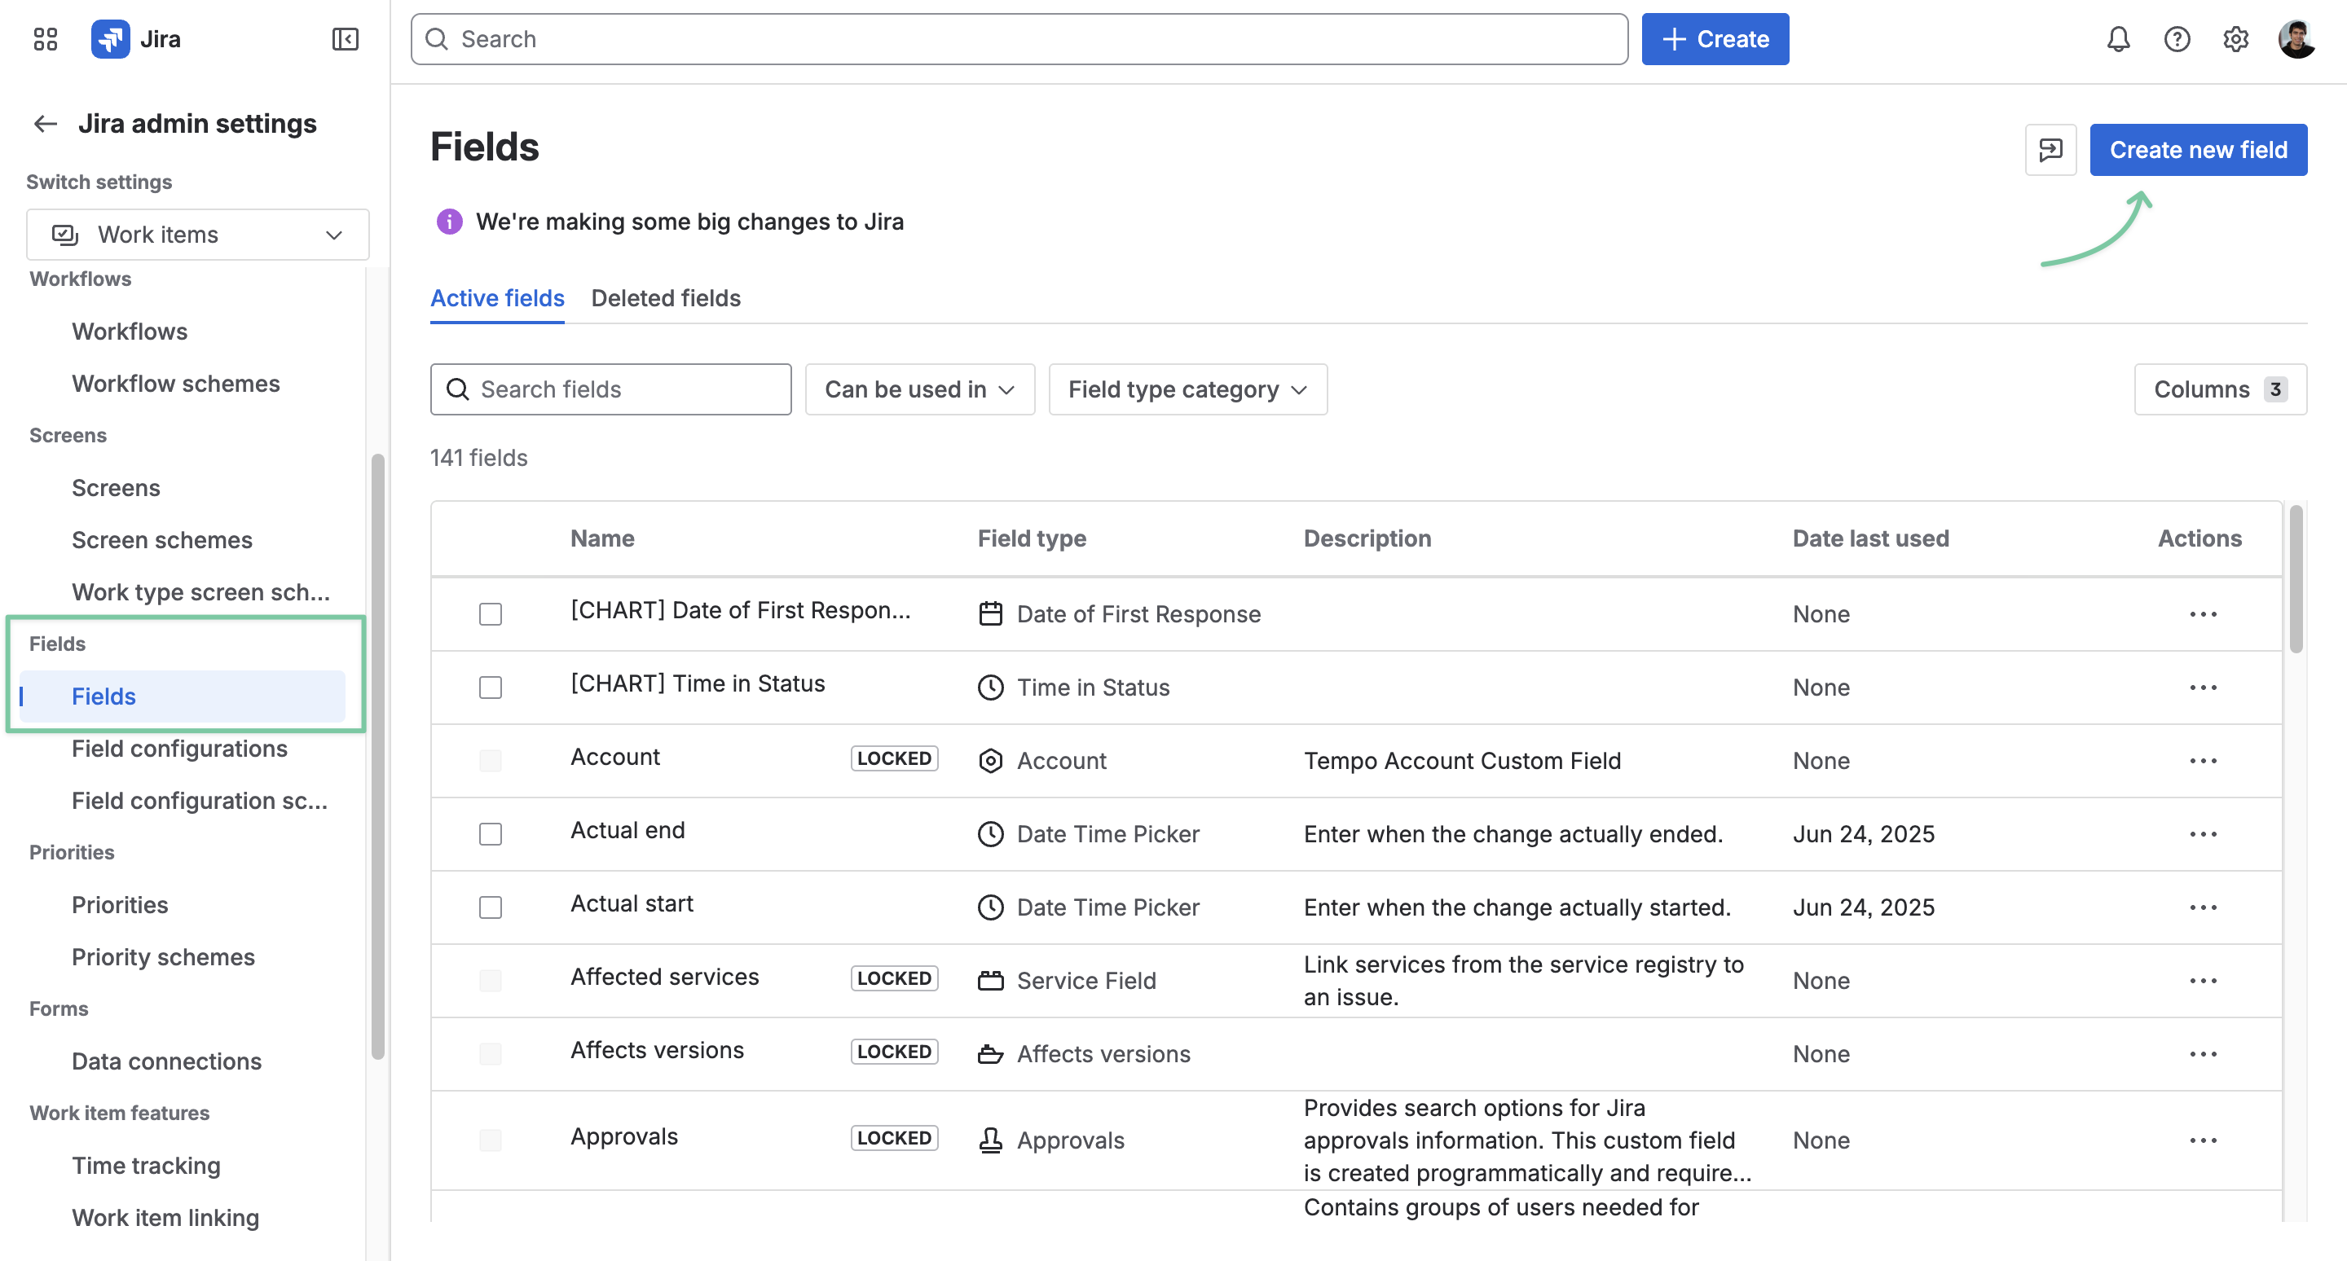Click into the Search fields input
This screenshot has height=1261, width=2347.
pyautogui.click(x=610, y=389)
